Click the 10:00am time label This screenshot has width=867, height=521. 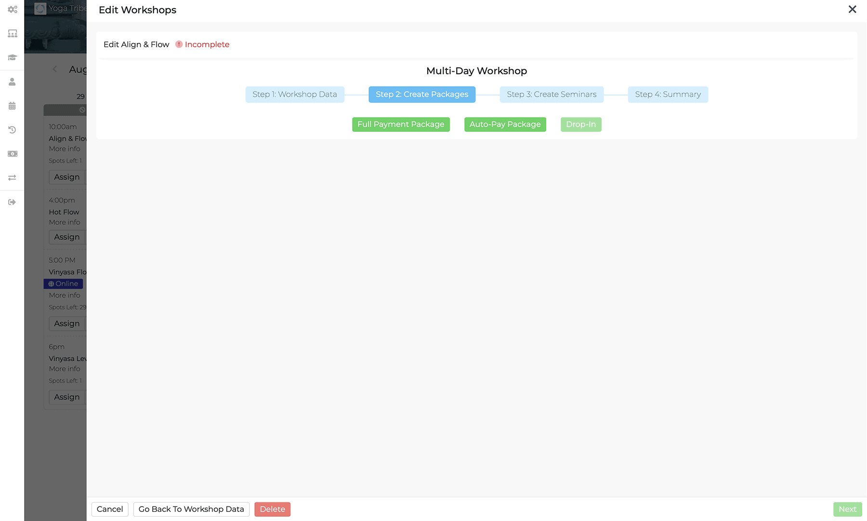[63, 127]
